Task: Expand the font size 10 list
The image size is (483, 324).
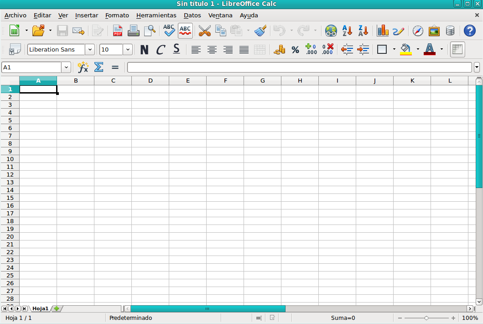Action: 128,50
